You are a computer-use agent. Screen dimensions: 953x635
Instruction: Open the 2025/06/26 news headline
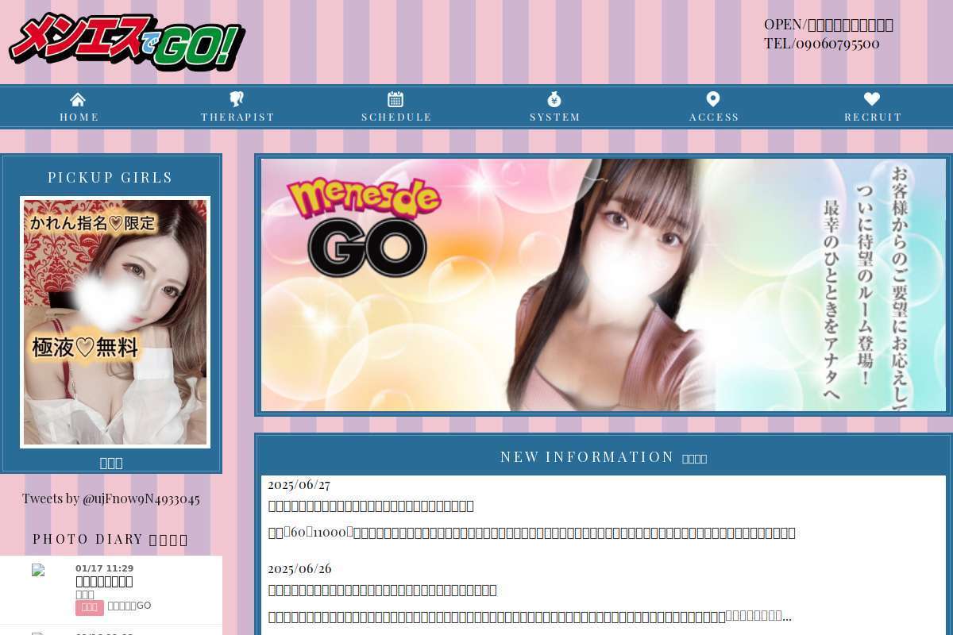(x=382, y=590)
